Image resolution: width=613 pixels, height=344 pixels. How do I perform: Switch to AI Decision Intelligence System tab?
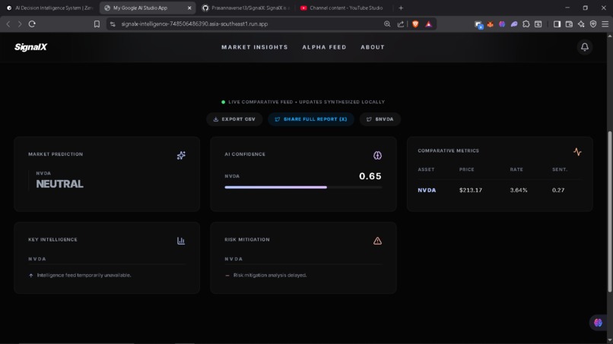click(50, 8)
